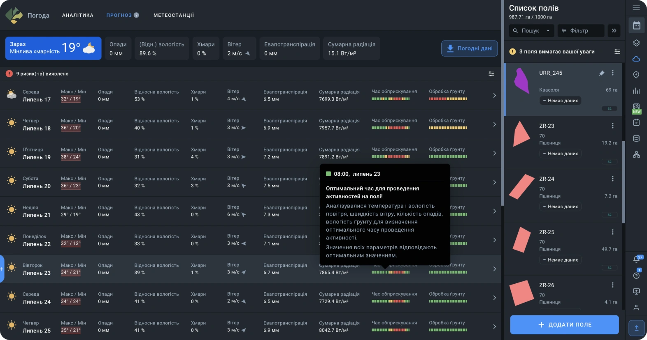Click the pin icon on URR_245 field
This screenshot has height=340, width=647.
pos(601,73)
